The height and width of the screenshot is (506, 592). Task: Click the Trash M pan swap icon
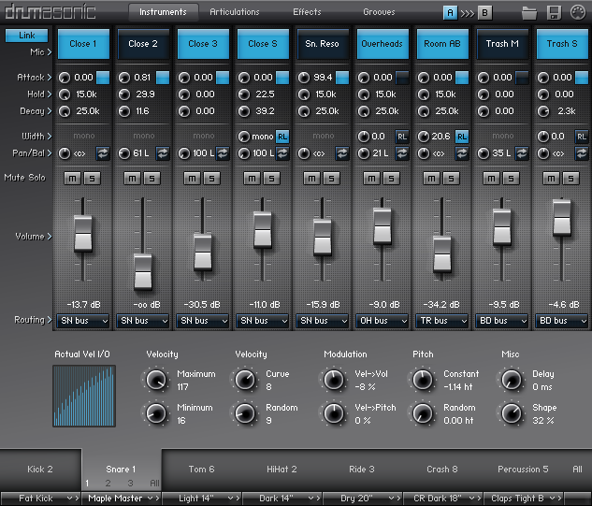(522, 153)
